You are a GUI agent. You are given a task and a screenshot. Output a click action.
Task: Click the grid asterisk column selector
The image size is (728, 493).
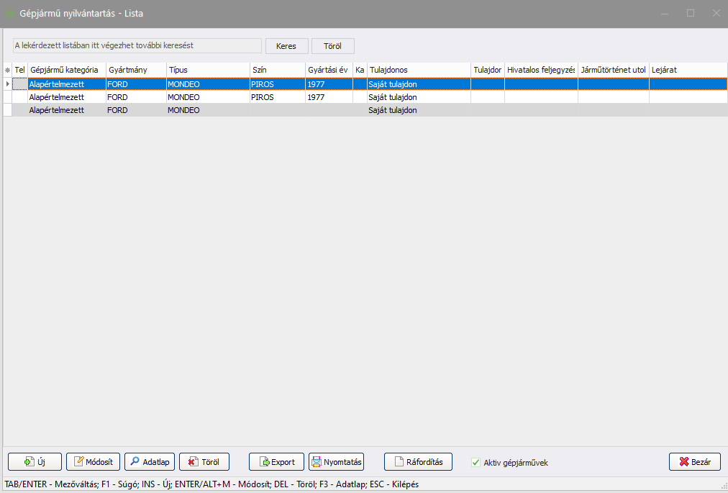click(8, 70)
